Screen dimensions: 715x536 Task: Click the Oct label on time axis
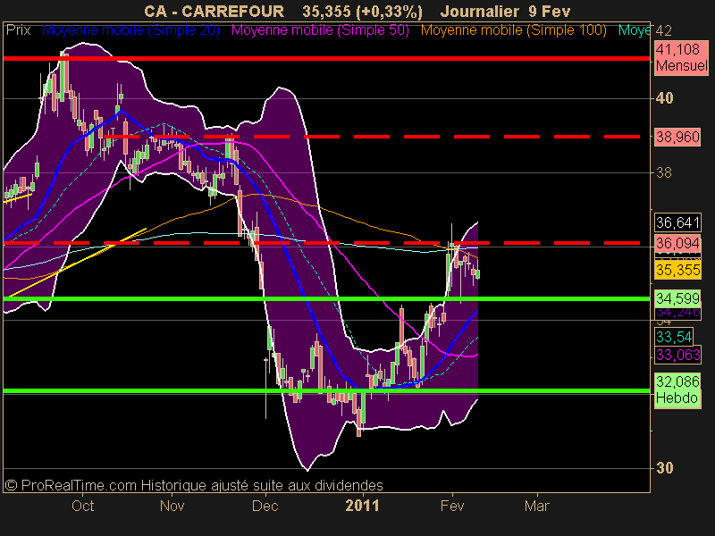coord(82,506)
